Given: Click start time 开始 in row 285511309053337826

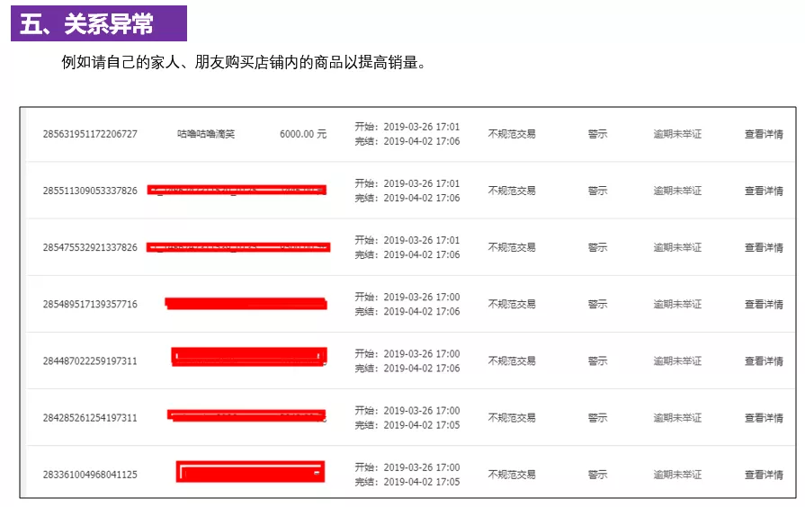Looking at the screenshot, I should tap(407, 183).
